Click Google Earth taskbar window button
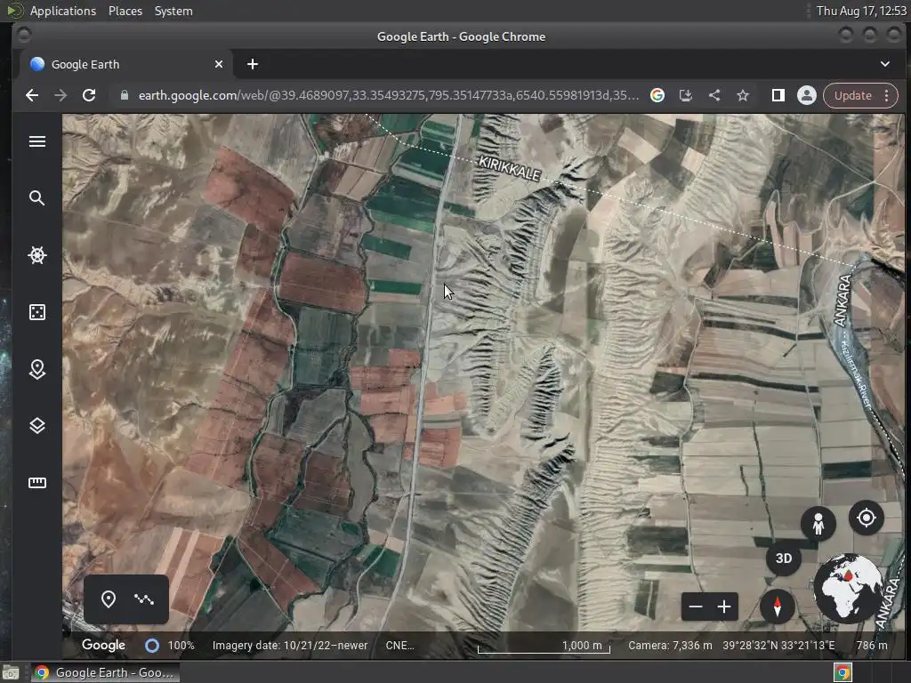 click(105, 672)
